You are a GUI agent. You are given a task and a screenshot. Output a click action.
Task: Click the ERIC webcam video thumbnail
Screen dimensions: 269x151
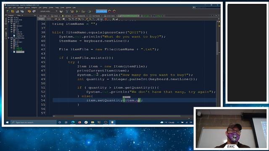231,128
